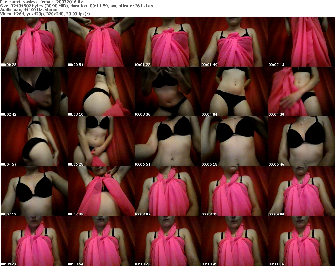Select the thumbnail stamped 00:00:54
This screenshot has height=266, width=336.
point(101,42)
